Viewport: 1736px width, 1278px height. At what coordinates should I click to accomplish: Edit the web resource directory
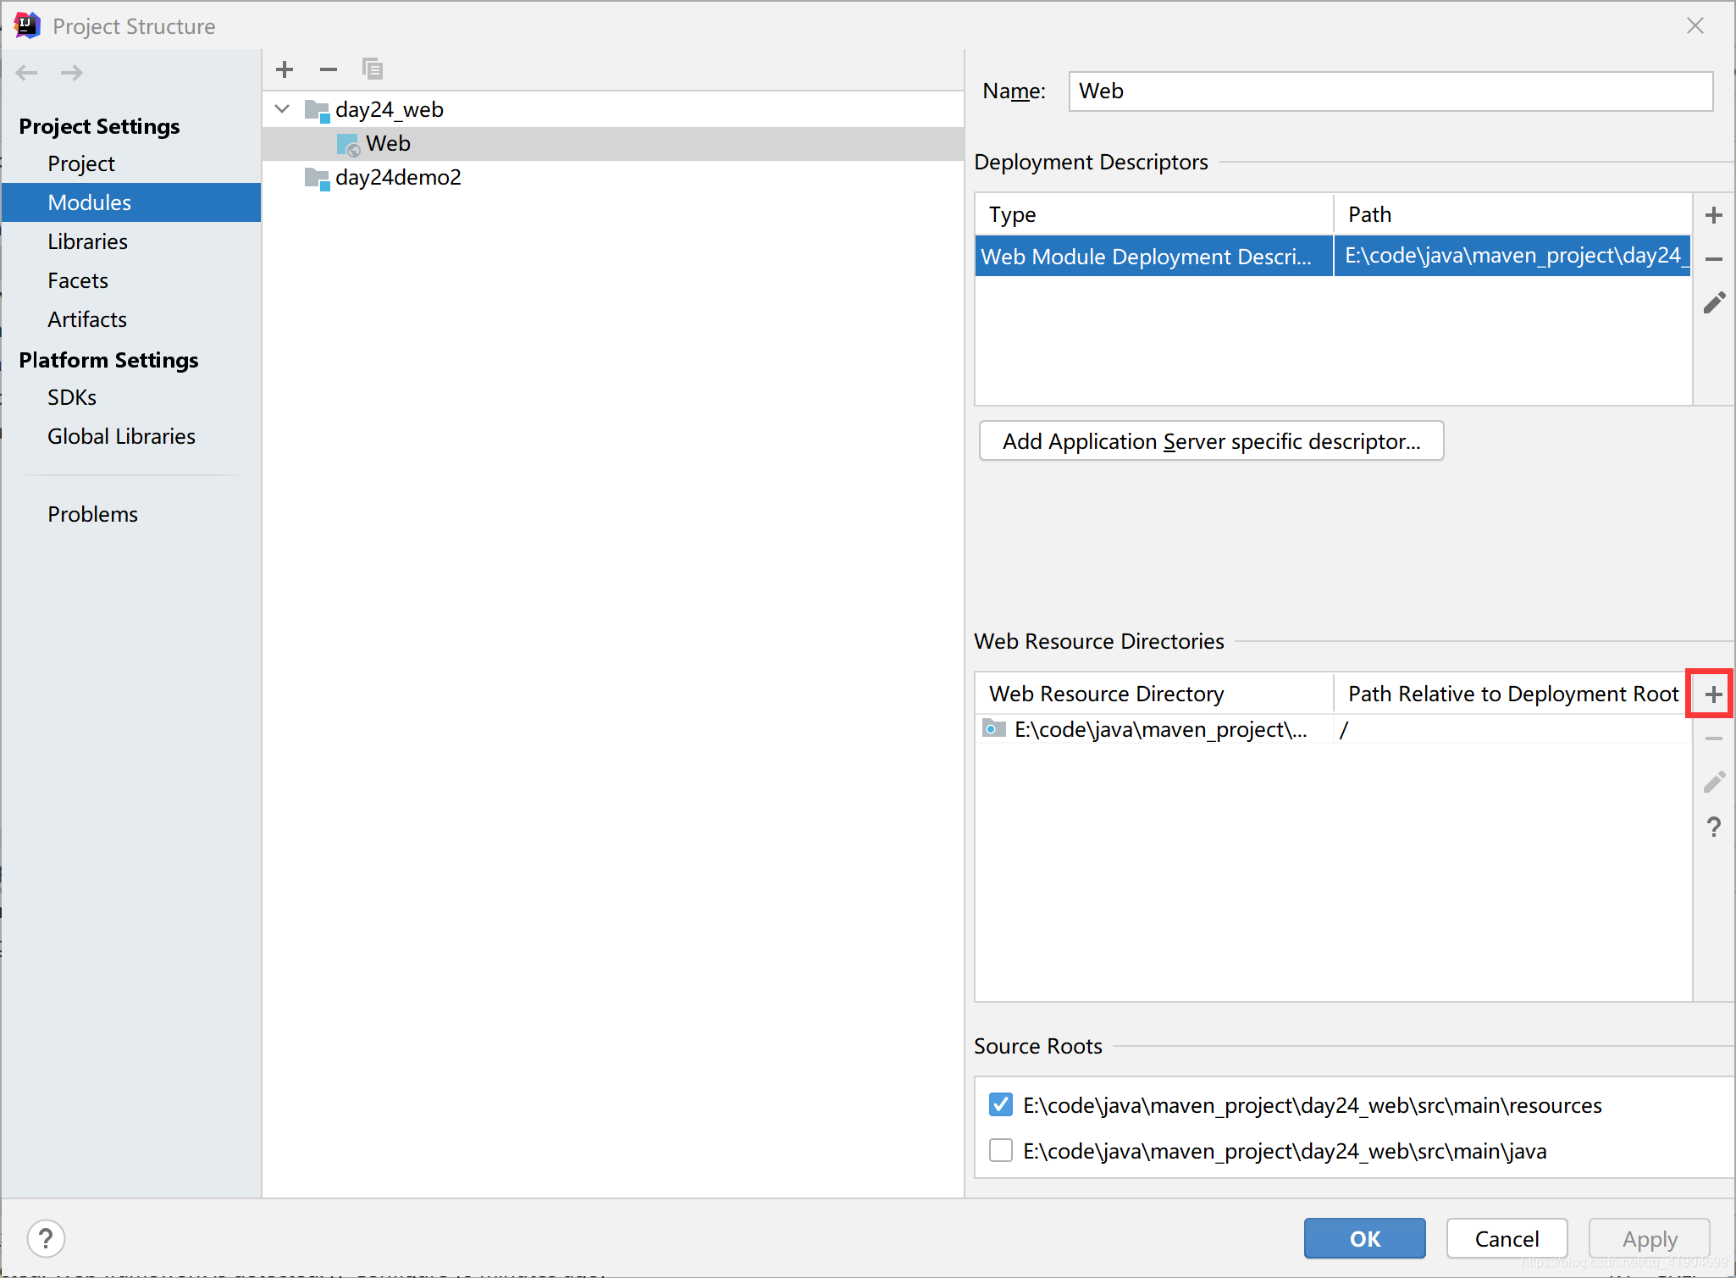point(1714,783)
